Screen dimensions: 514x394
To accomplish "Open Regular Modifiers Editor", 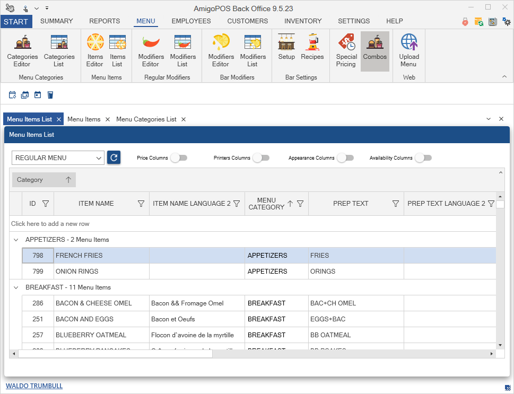I will pos(151,51).
